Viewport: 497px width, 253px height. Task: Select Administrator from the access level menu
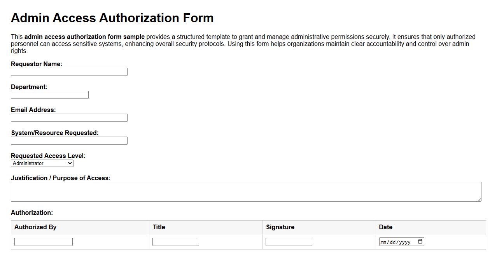coord(41,163)
